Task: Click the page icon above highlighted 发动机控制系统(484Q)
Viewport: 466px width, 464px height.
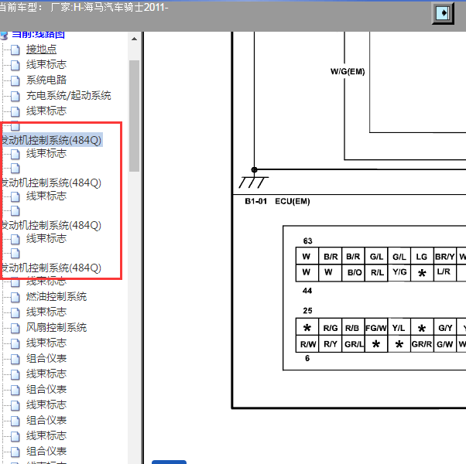Action: (x=15, y=127)
